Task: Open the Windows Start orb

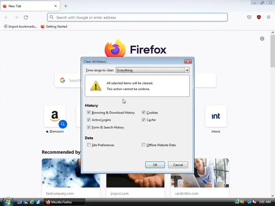Action: [x=8, y=202]
